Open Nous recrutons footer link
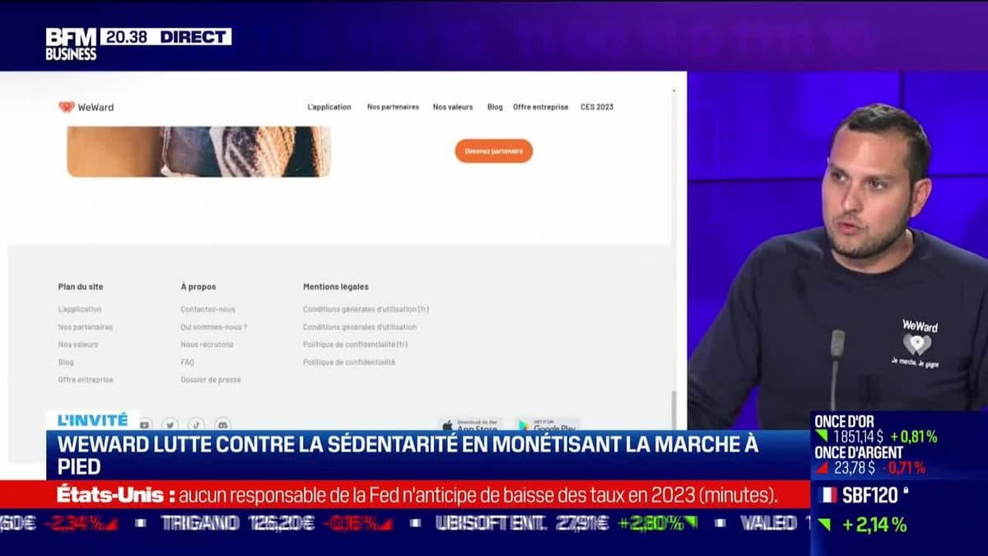 click(x=207, y=344)
